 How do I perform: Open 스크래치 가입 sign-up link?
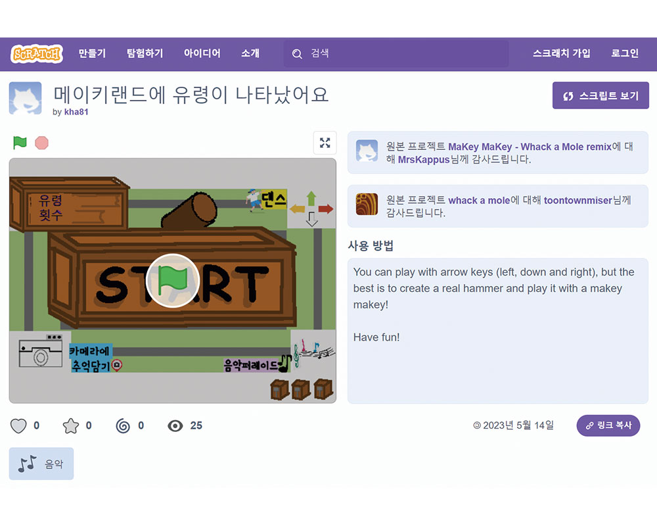click(x=562, y=53)
